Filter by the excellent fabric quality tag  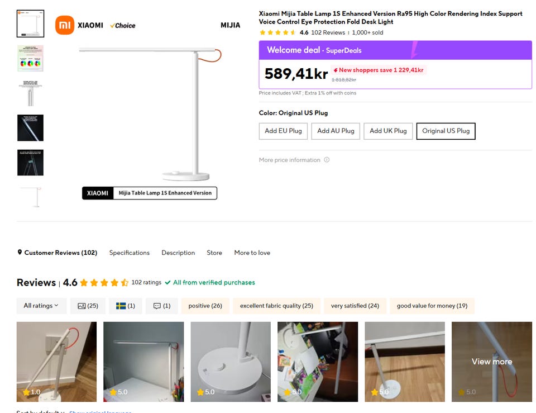coord(276,306)
